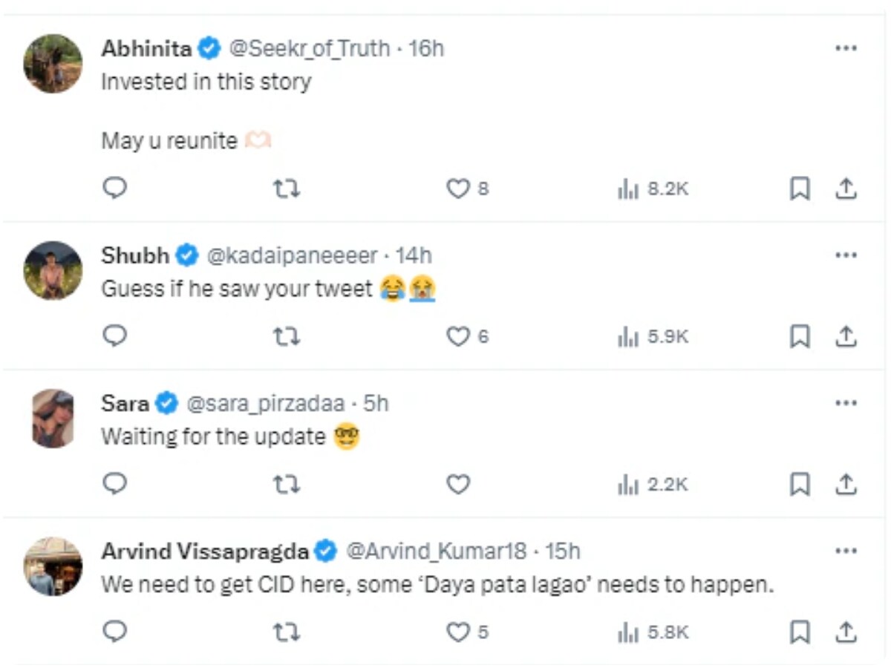This screenshot has height=668, width=891.
Task: Reply to Arvind's CID tweet
Action: click(114, 632)
